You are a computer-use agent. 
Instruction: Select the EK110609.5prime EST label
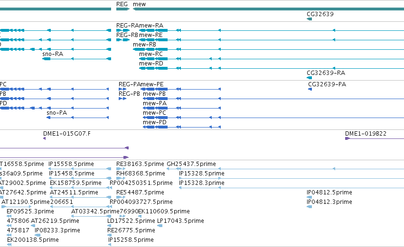coord(164,212)
